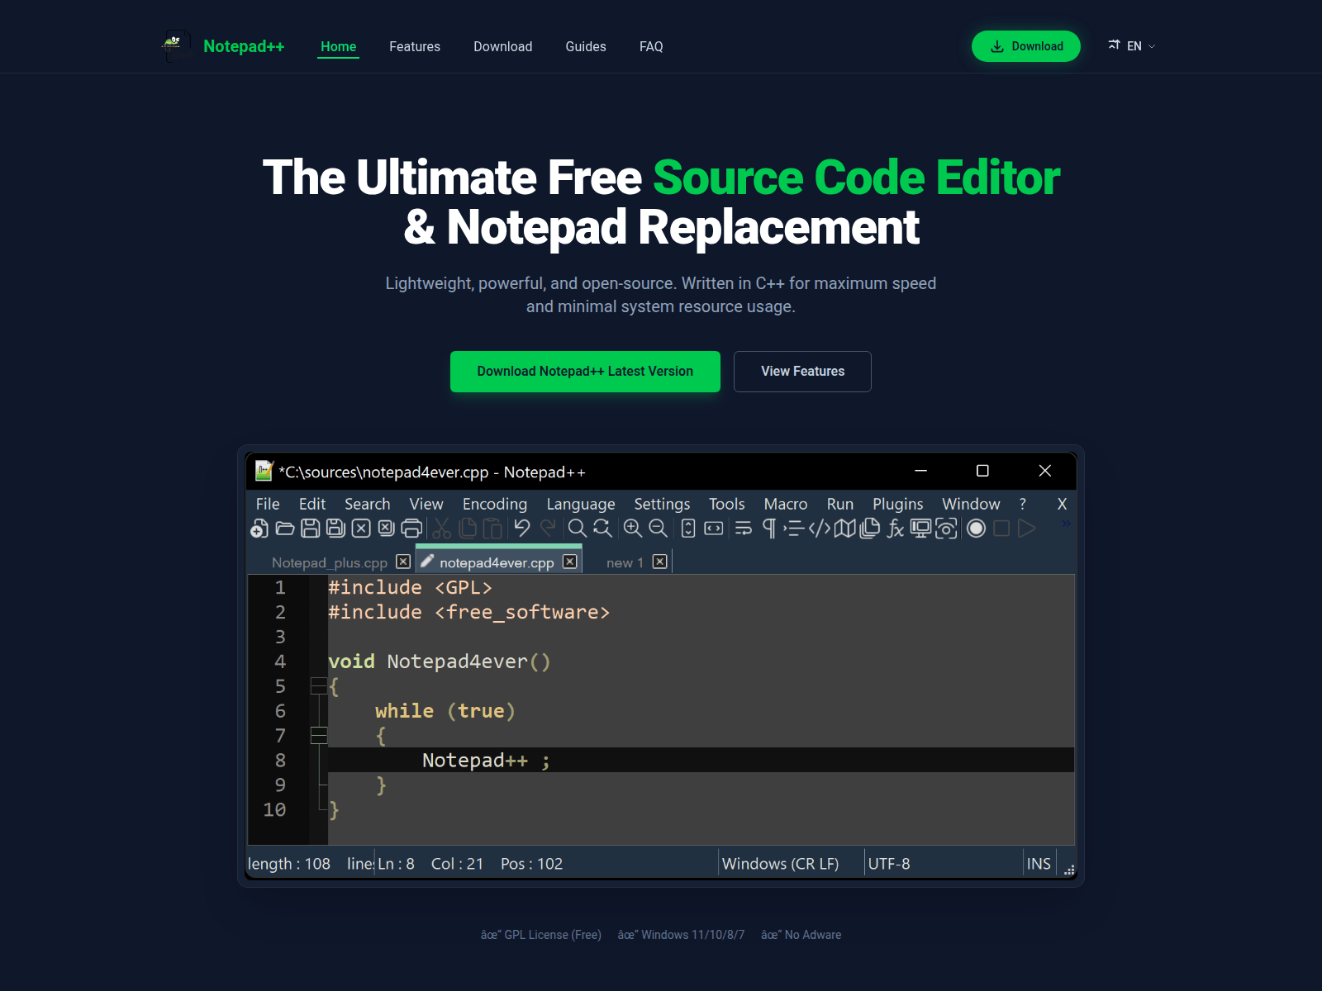This screenshot has width=1322, height=991.
Task: Switch to the new 1 tab
Action: (625, 562)
